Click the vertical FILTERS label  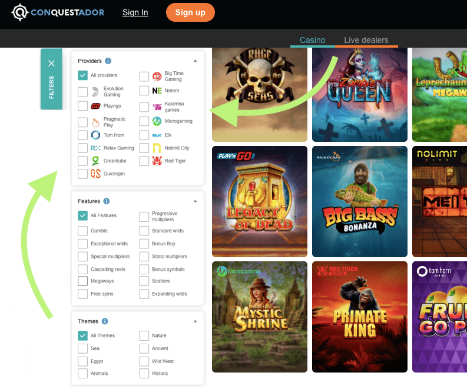[51, 88]
